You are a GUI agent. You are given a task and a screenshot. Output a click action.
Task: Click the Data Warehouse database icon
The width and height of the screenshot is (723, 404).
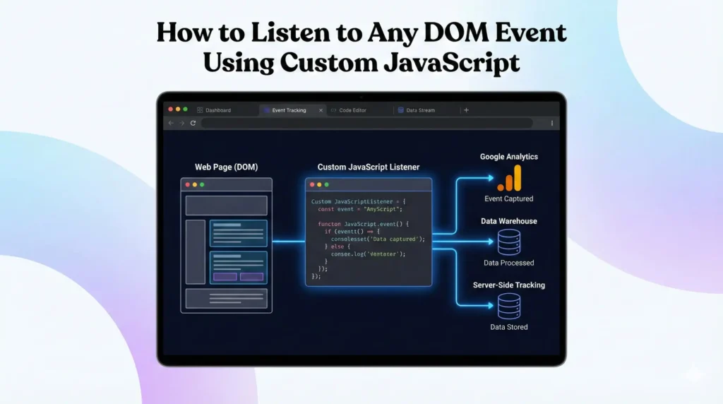[508, 242]
